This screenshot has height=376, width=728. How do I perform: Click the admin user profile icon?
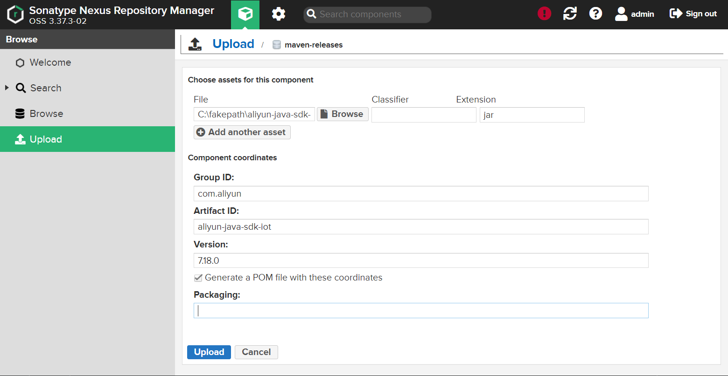pos(621,14)
